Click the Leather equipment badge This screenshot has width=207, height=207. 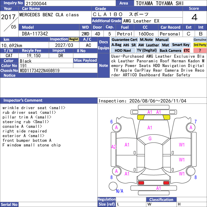pyautogui.click(x=152, y=45)
